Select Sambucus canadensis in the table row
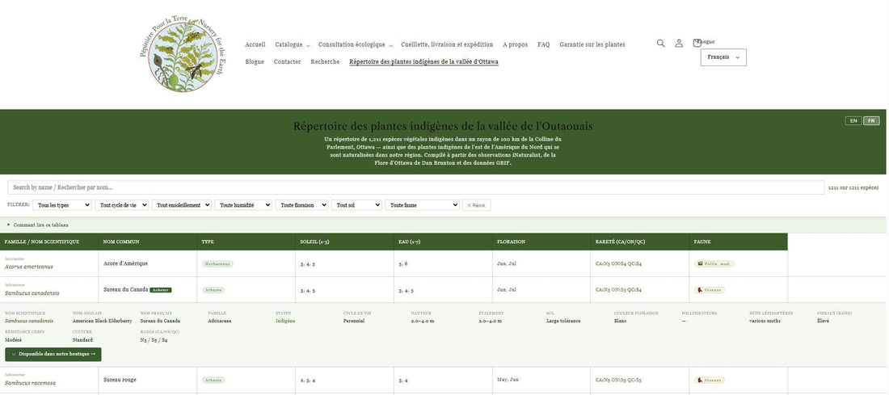889x395 pixels. [32, 293]
